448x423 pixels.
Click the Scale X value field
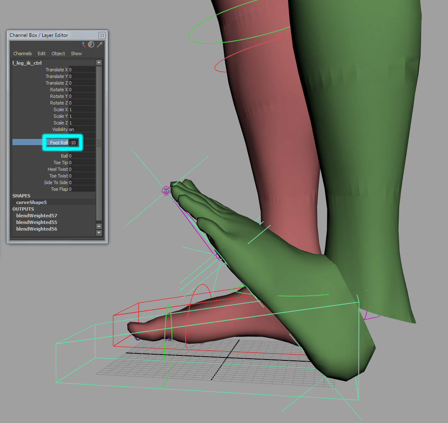82,109
